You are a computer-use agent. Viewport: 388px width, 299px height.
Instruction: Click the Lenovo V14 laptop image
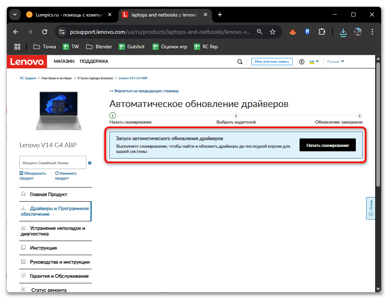(58, 111)
